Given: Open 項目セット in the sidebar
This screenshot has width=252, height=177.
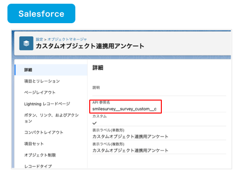Looking at the screenshot, I should [x=34, y=144].
